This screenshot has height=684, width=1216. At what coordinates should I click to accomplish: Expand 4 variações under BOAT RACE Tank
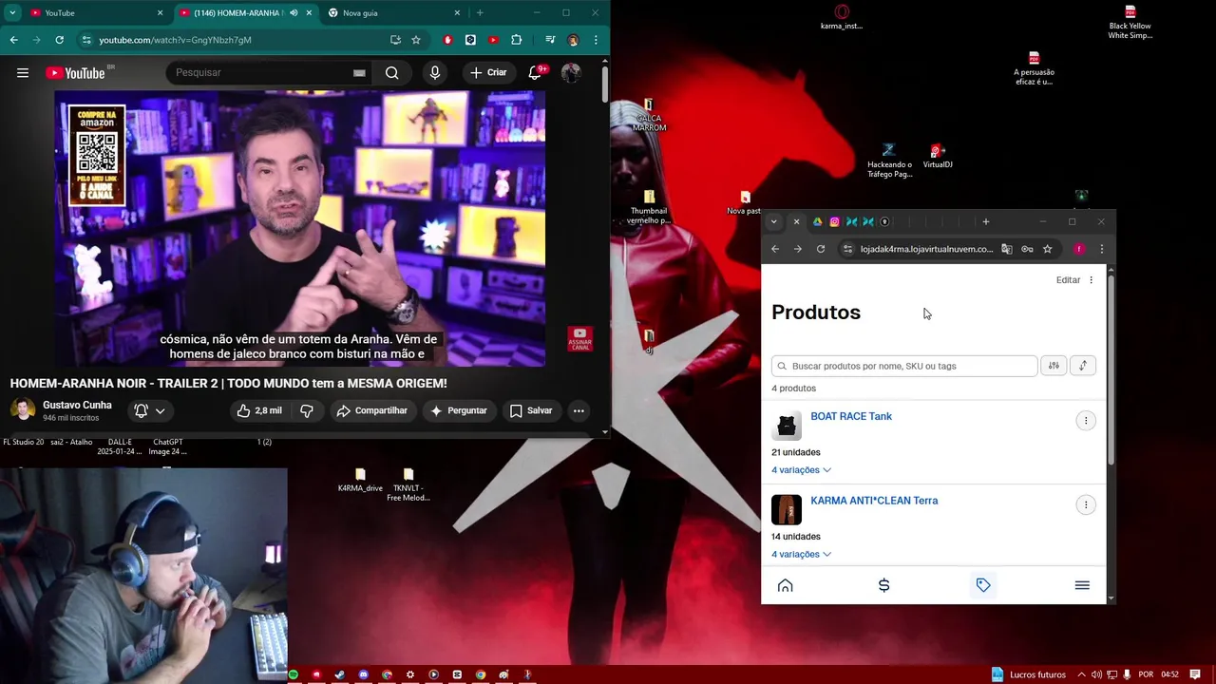801,470
